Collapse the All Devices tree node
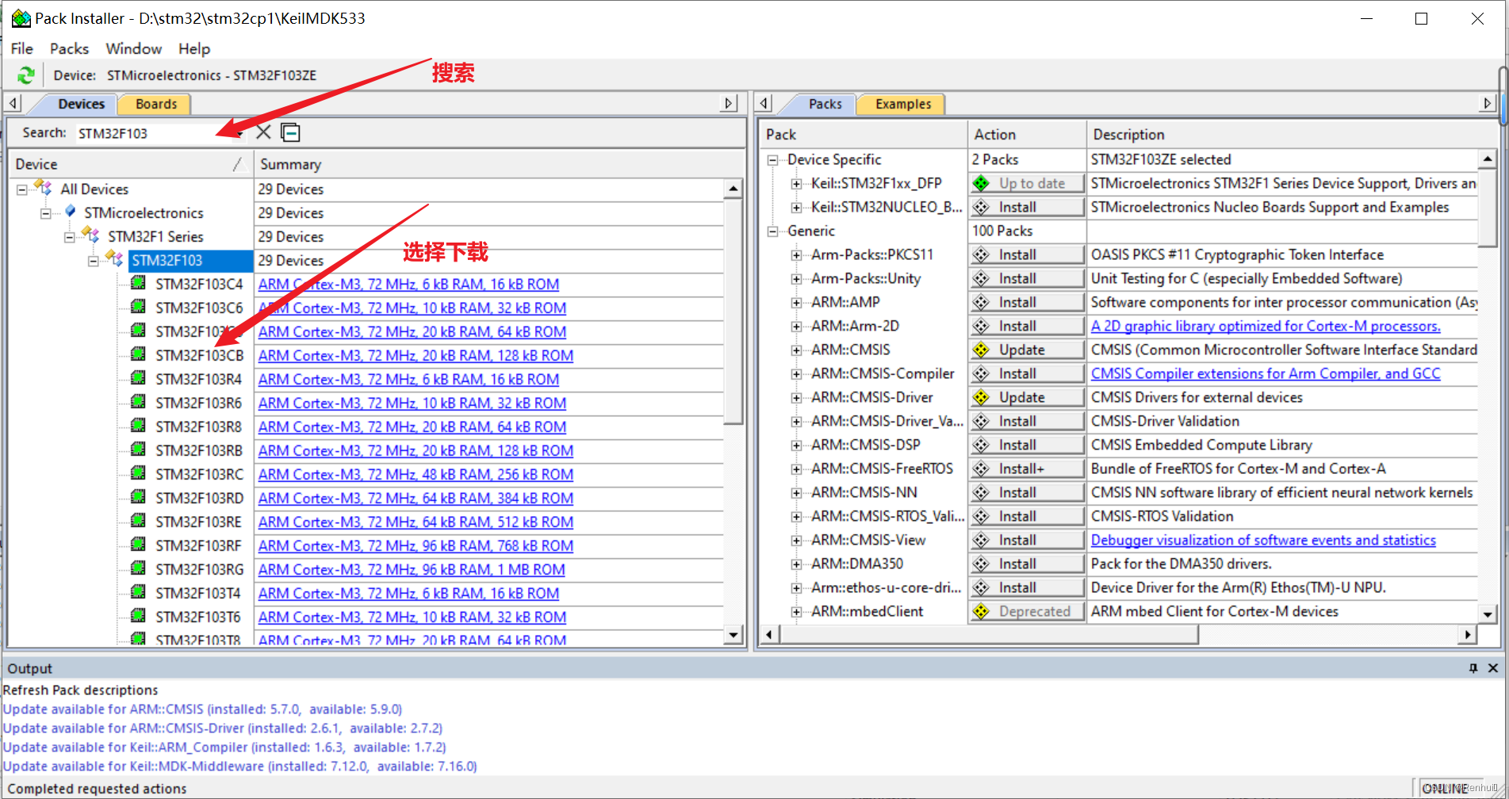 coord(22,189)
